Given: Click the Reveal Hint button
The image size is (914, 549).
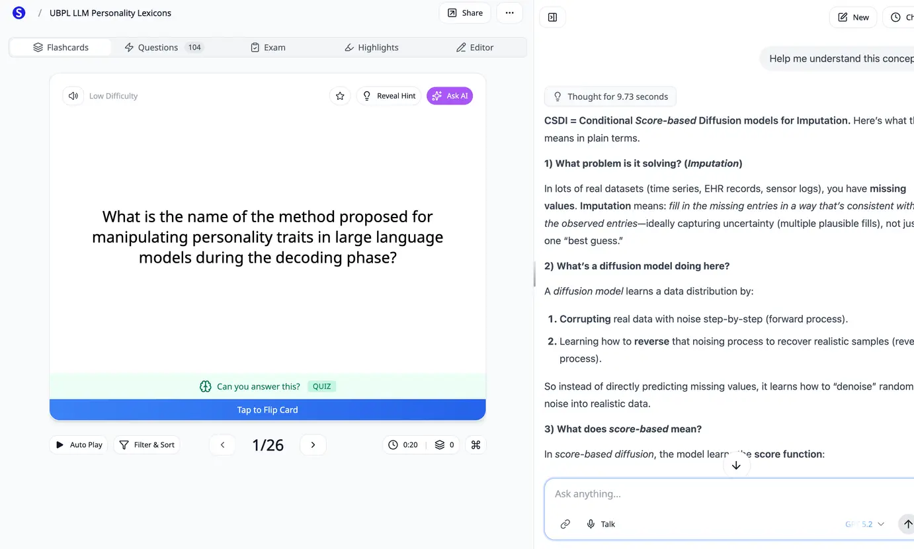Looking at the screenshot, I should (x=389, y=96).
